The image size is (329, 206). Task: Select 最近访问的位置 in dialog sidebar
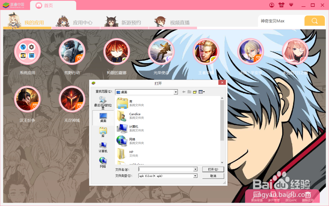click(x=103, y=103)
